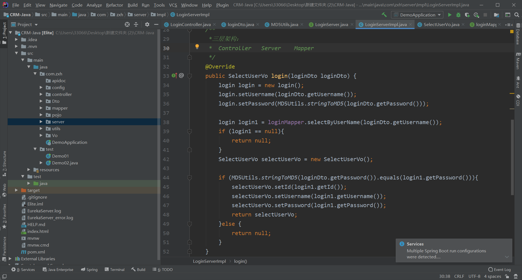Open Search Everywhere magnifier icon
The width and height of the screenshot is (522, 280).
coord(517,15)
